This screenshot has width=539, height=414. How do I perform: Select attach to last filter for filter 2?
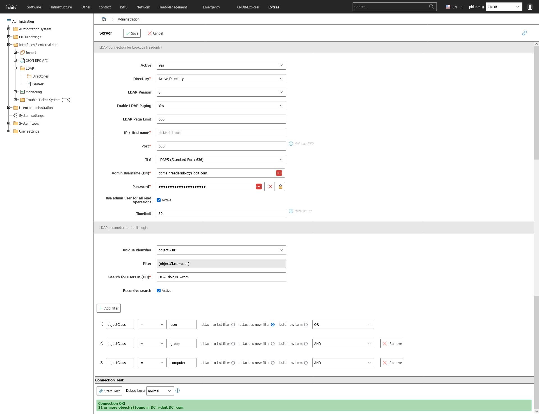click(233, 344)
